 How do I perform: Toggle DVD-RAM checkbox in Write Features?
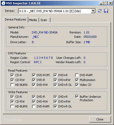click(34, 106)
